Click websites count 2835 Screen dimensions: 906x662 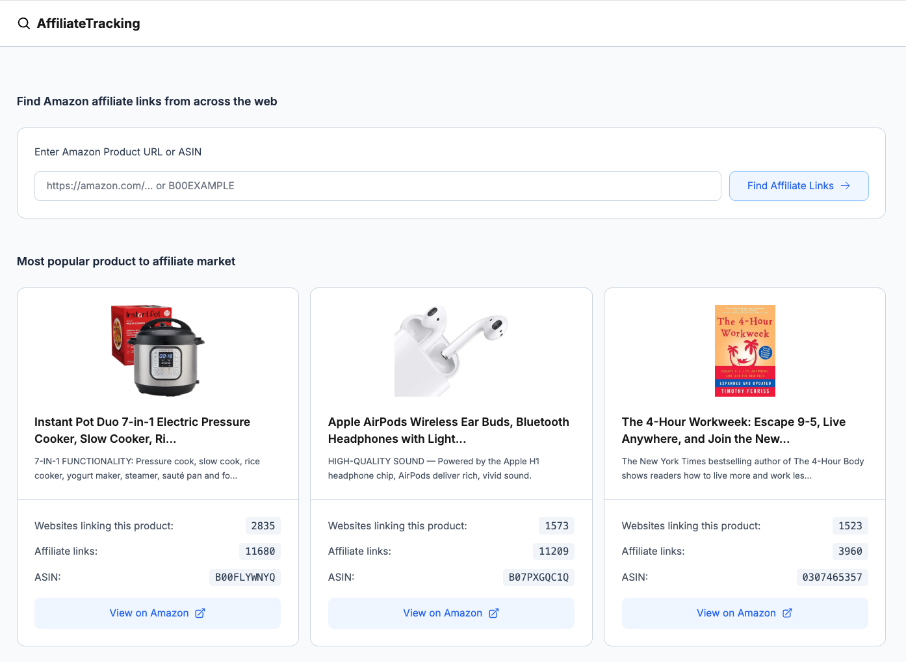pos(263,526)
